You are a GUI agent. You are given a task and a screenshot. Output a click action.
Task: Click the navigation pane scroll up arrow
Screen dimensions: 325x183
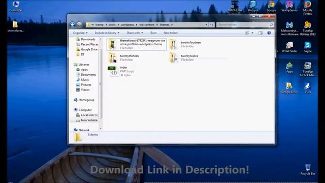click(x=101, y=39)
